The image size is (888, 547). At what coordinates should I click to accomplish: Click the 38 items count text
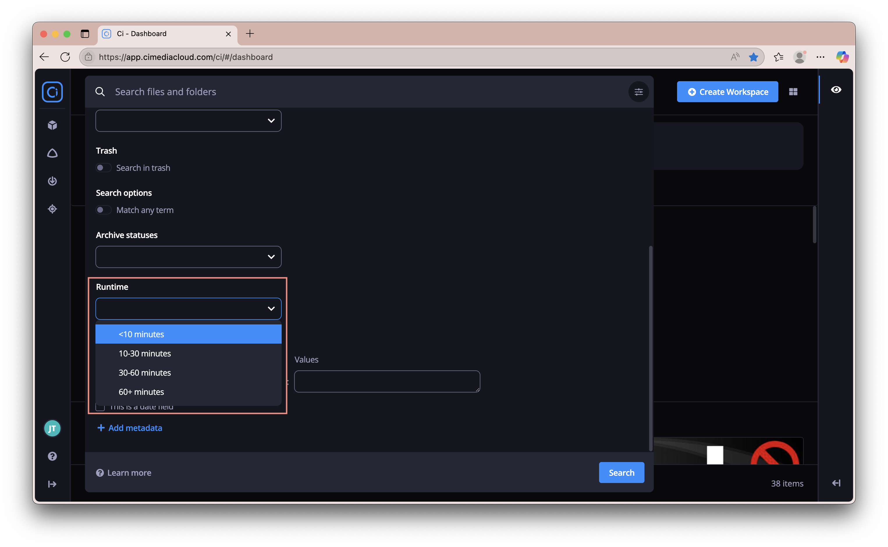787,483
